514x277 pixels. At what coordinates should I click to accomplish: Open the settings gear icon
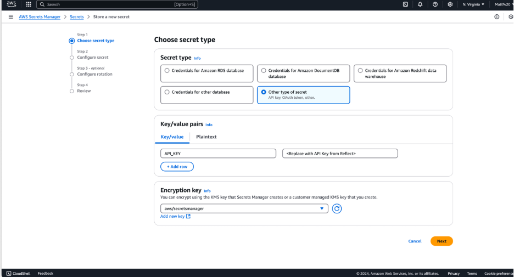click(x=450, y=4)
